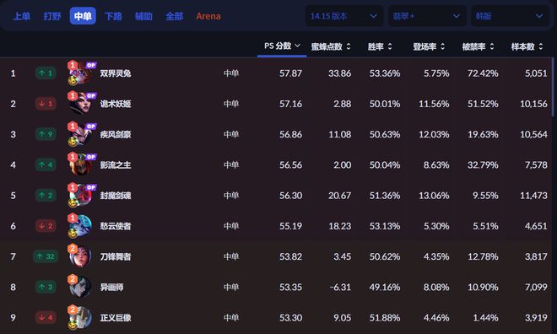Click the OP tag on 疾风剑豪
Viewport: 557px width, 334px height.
coord(91,127)
